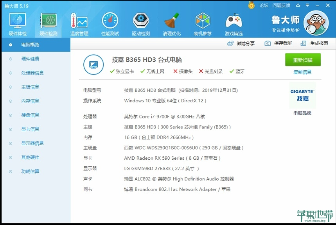Screen dimensions: 336x225
Task: Click the 生成报表 generate report label
Action: pyautogui.click(x=319, y=43)
